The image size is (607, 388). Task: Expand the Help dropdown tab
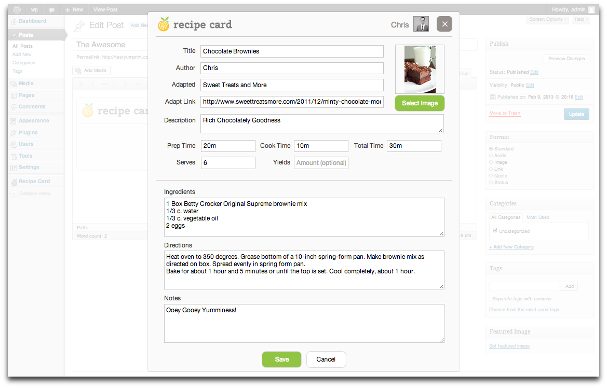581,19
